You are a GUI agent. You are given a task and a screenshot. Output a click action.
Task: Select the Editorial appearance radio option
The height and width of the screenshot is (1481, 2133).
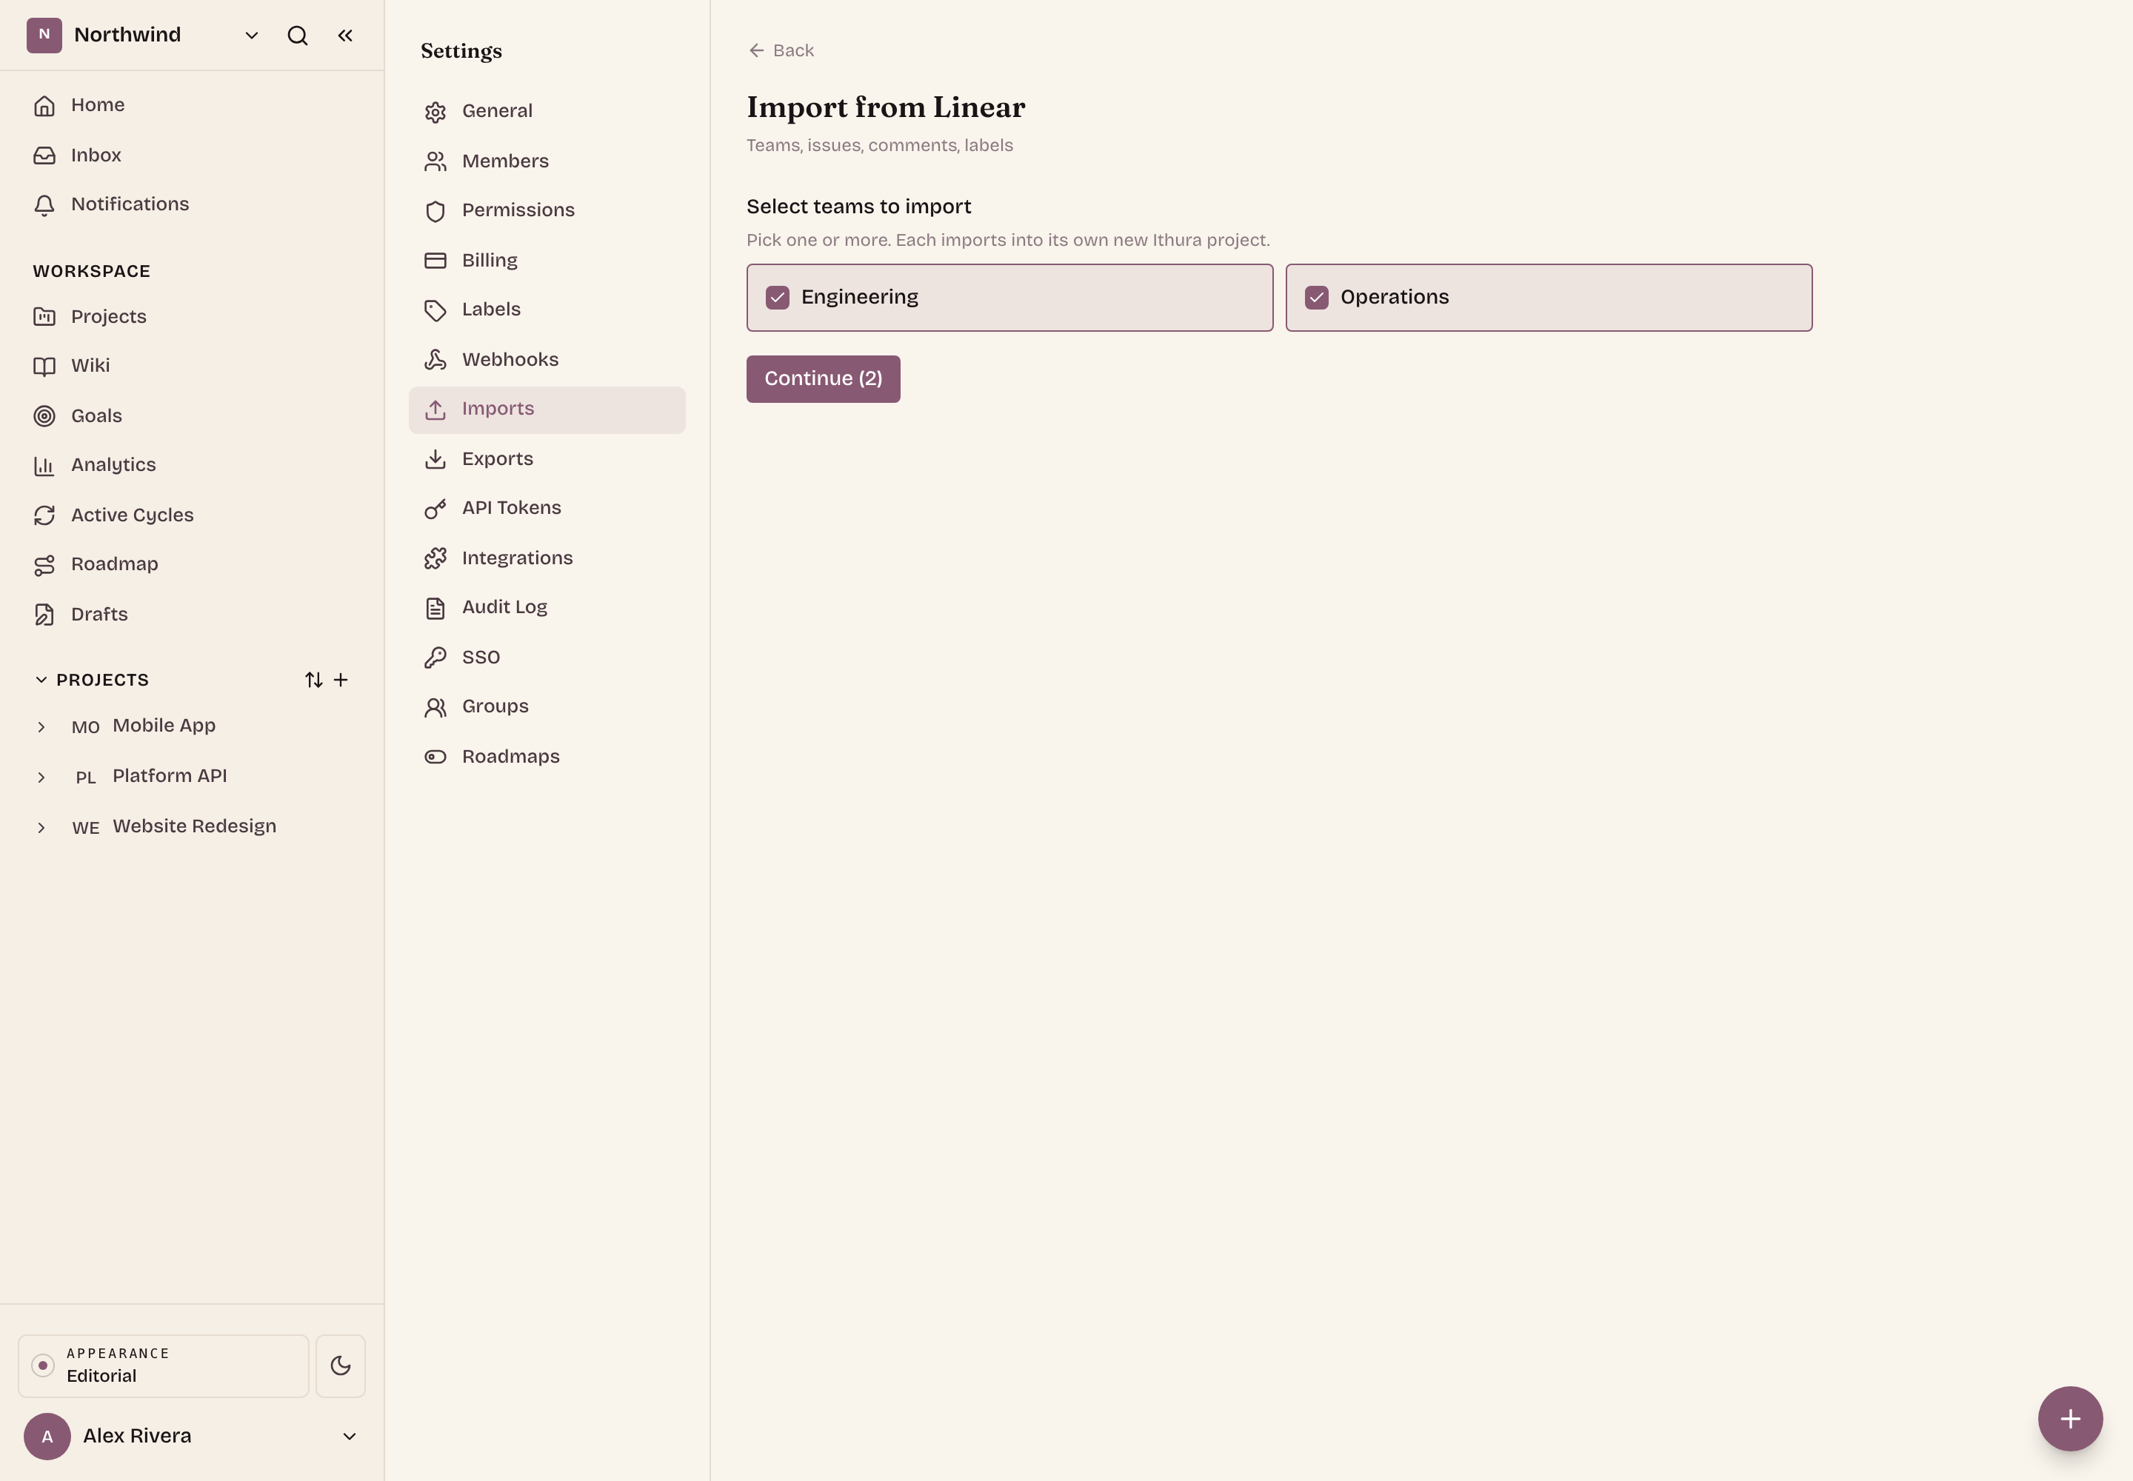43,1365
